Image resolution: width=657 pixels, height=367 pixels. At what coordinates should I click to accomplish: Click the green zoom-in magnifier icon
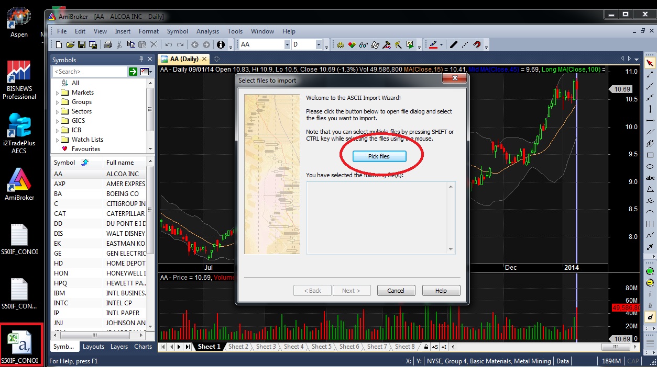click(x=650, y=271)
